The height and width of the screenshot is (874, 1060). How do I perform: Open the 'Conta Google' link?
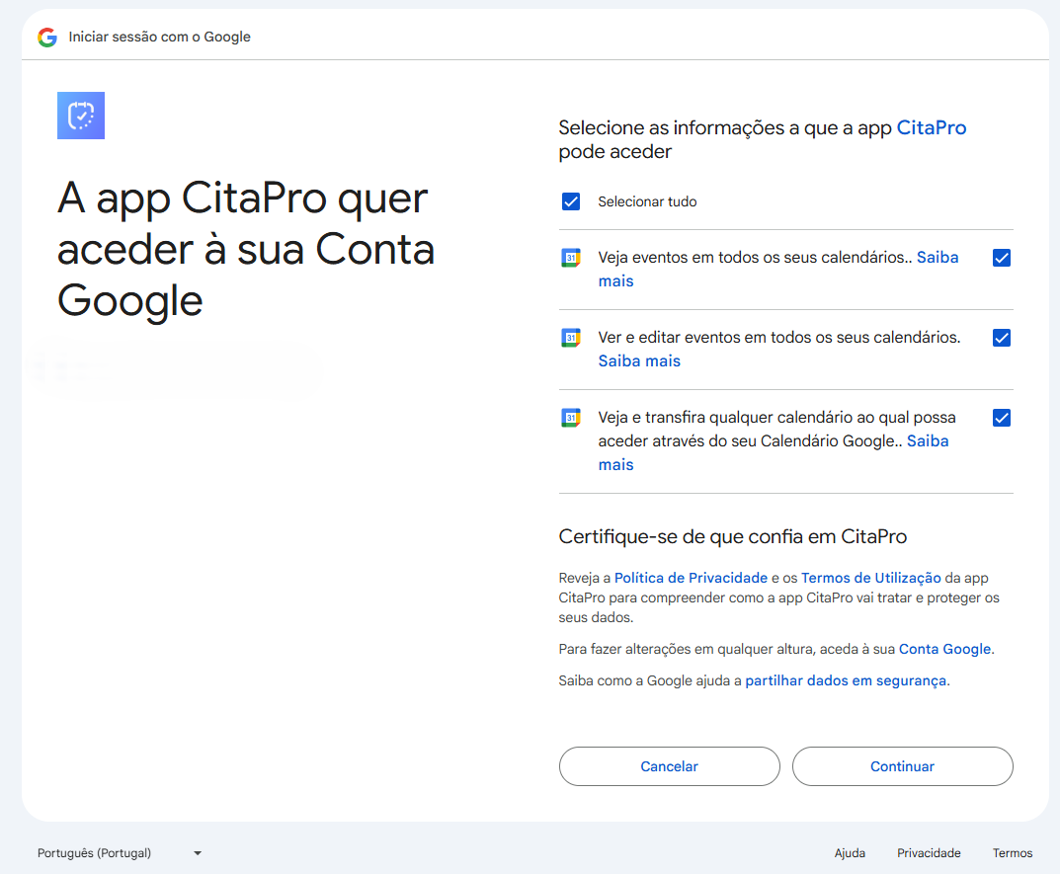pyautogui.click(x=945, y=649)
